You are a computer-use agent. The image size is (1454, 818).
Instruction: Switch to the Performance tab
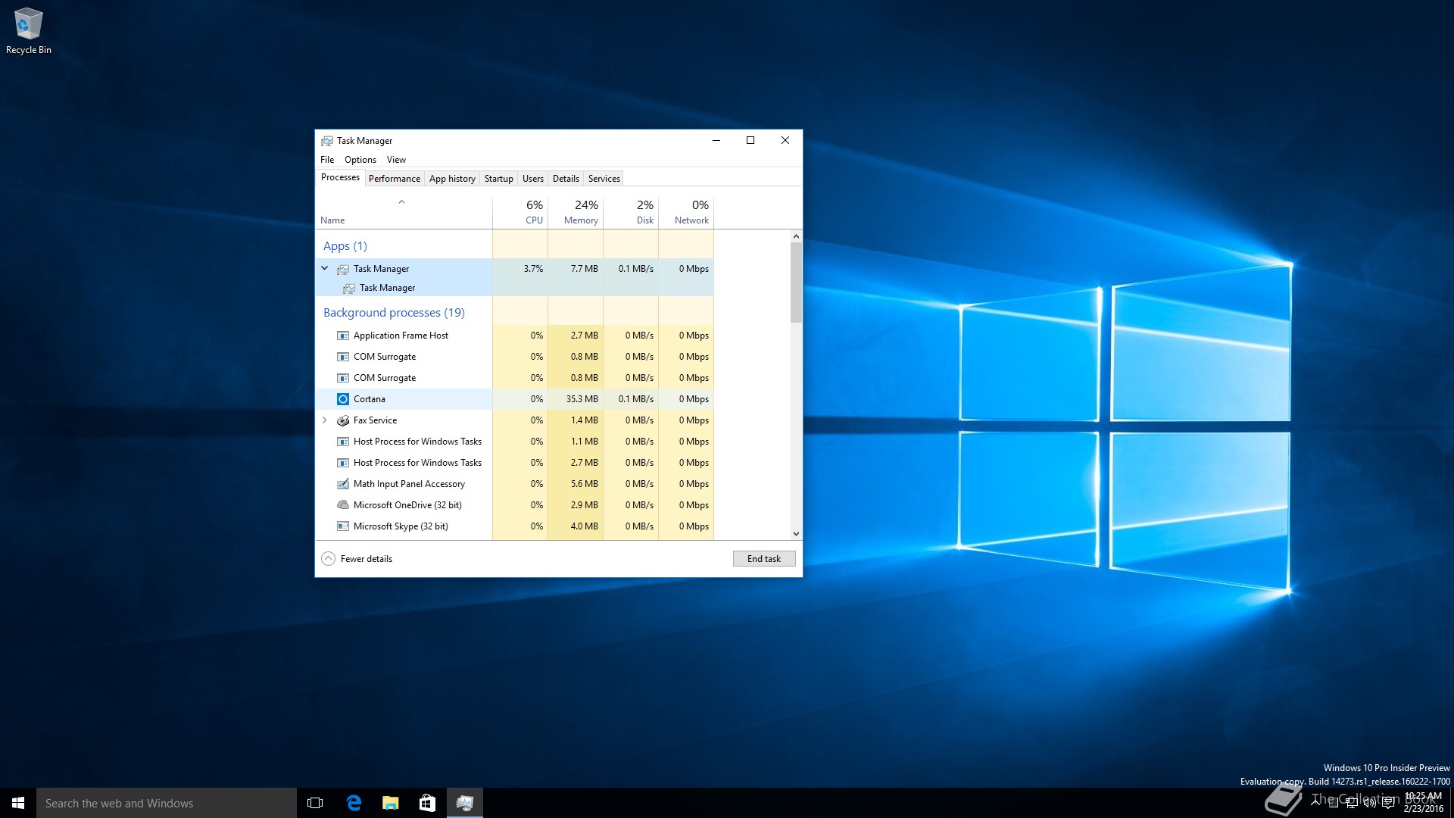tap(394, 179)
